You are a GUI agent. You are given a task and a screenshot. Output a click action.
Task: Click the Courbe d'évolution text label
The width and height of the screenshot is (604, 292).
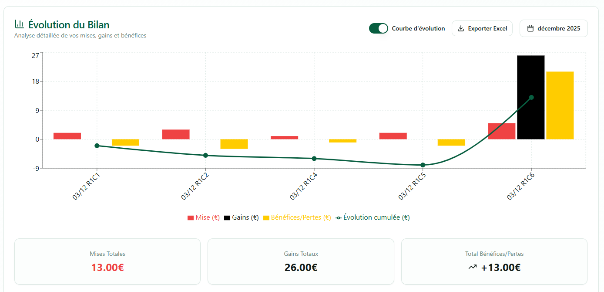pyautogui.click(x=418, y=28)
